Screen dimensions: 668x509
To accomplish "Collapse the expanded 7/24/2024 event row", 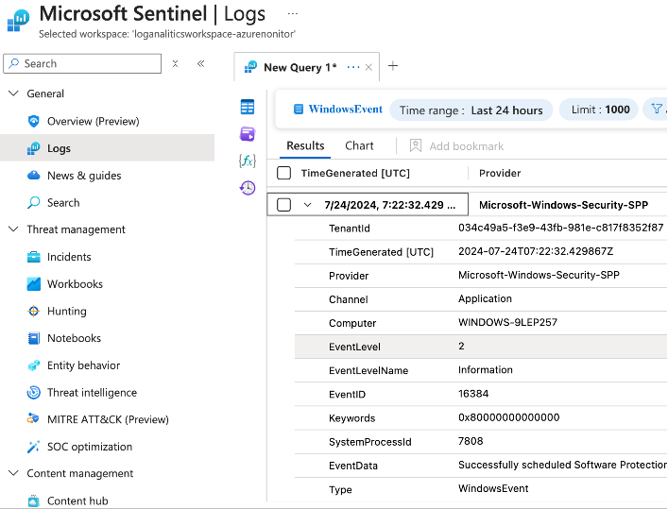I will (307, 205).
